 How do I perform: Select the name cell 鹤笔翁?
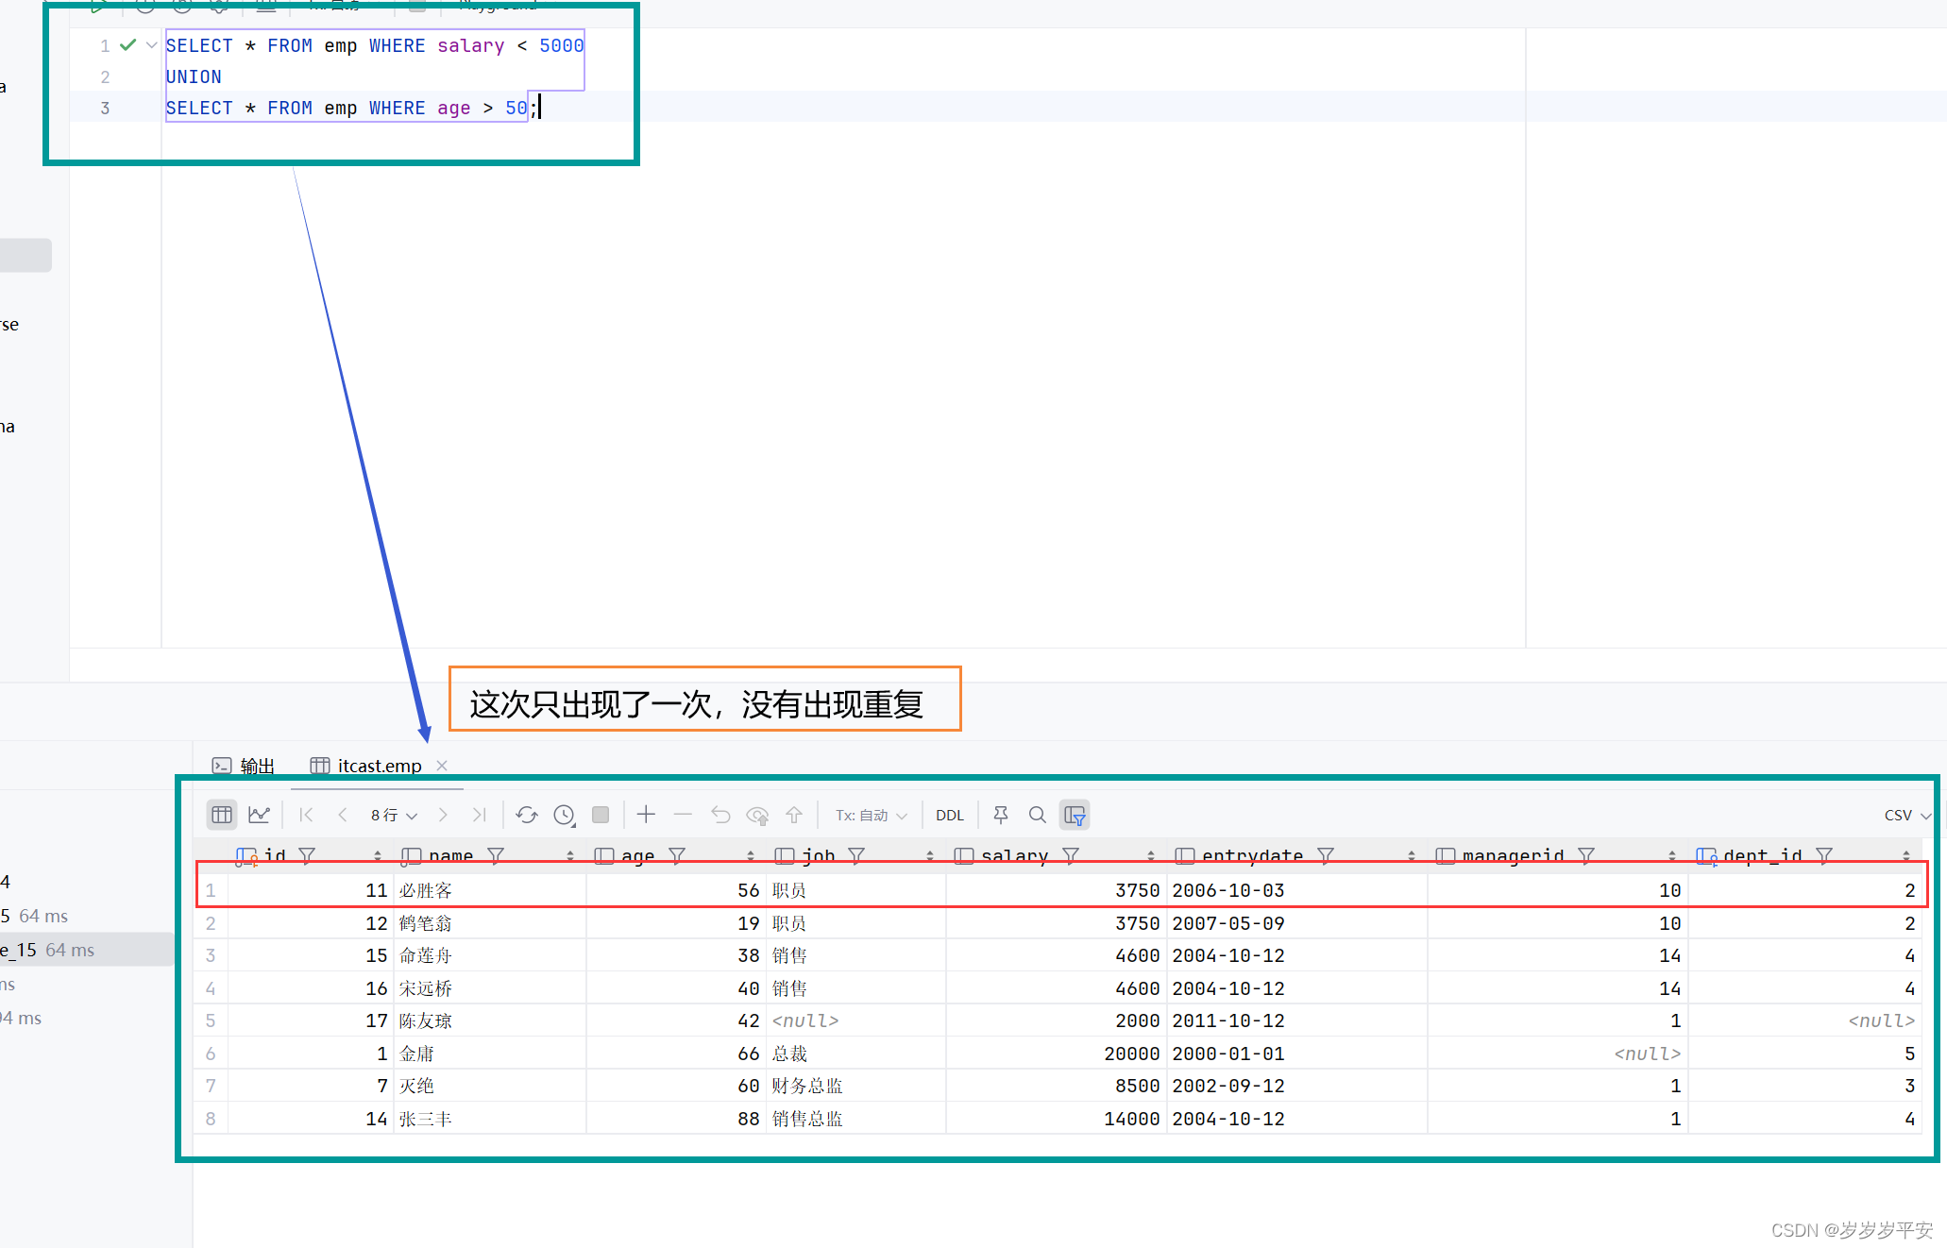pyautogui.click(x=489, y=923)
